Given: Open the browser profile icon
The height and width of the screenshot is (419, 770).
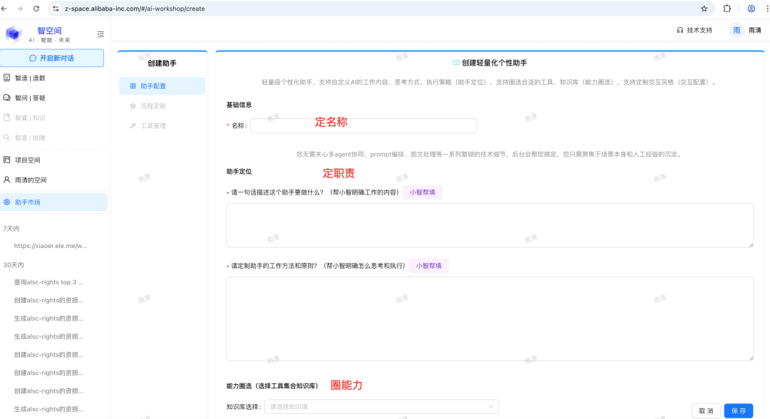Looking at the screenshot, I should click(x=751, y=9).
